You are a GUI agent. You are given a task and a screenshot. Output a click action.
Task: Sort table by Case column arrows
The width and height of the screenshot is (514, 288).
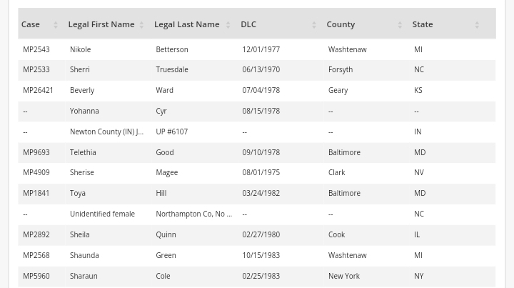pos(56,25)
